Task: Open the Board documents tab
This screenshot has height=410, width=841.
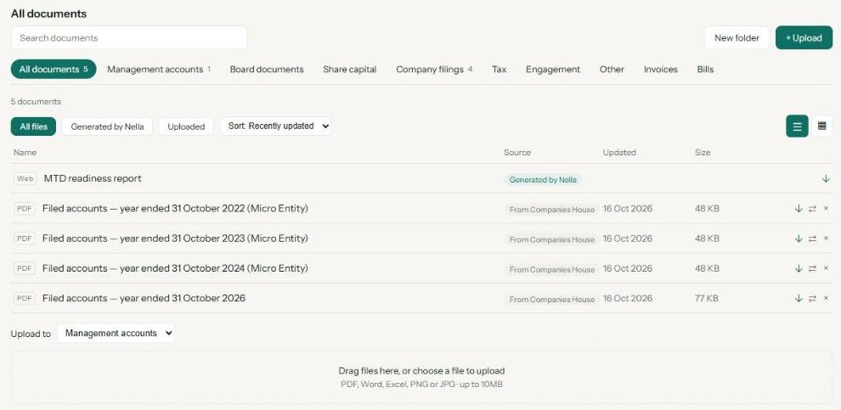Action: point(267,69)
